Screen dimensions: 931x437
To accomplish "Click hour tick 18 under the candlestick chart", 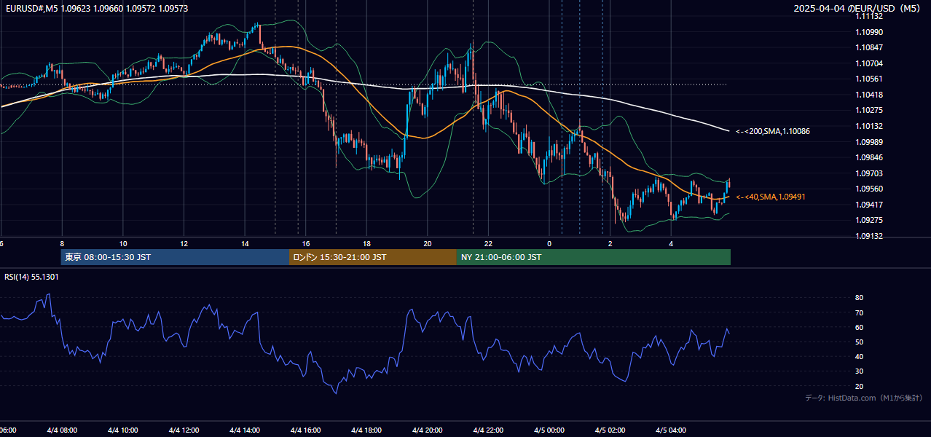I will tap(367, 243).
